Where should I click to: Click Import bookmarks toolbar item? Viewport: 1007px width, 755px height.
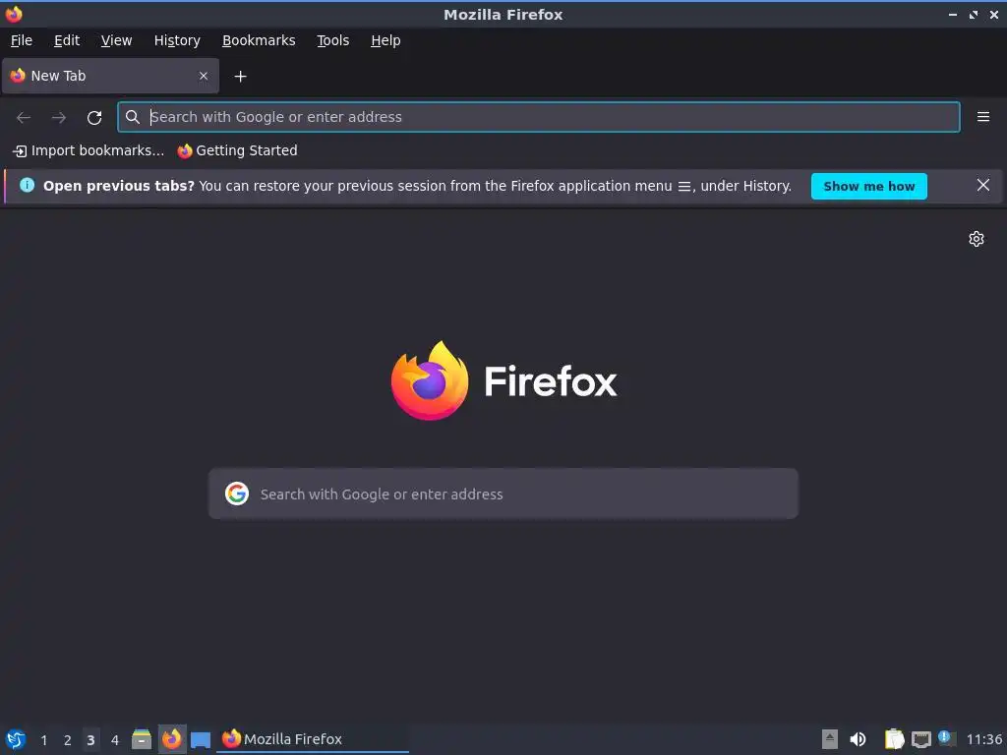point(89,150)
